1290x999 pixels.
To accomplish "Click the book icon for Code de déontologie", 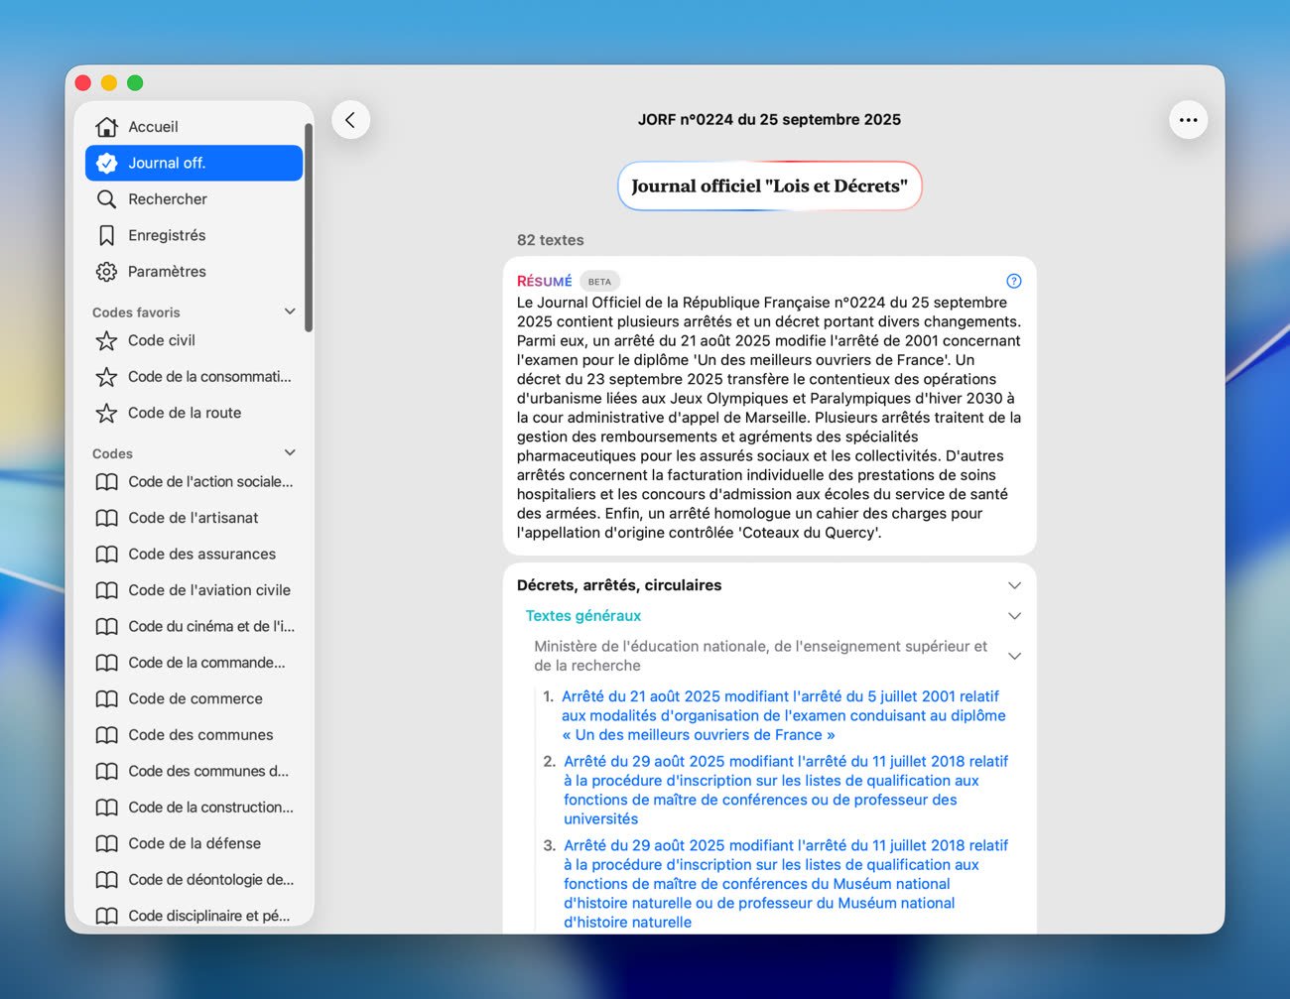I will pyautogui.click(x=106, y=880).
